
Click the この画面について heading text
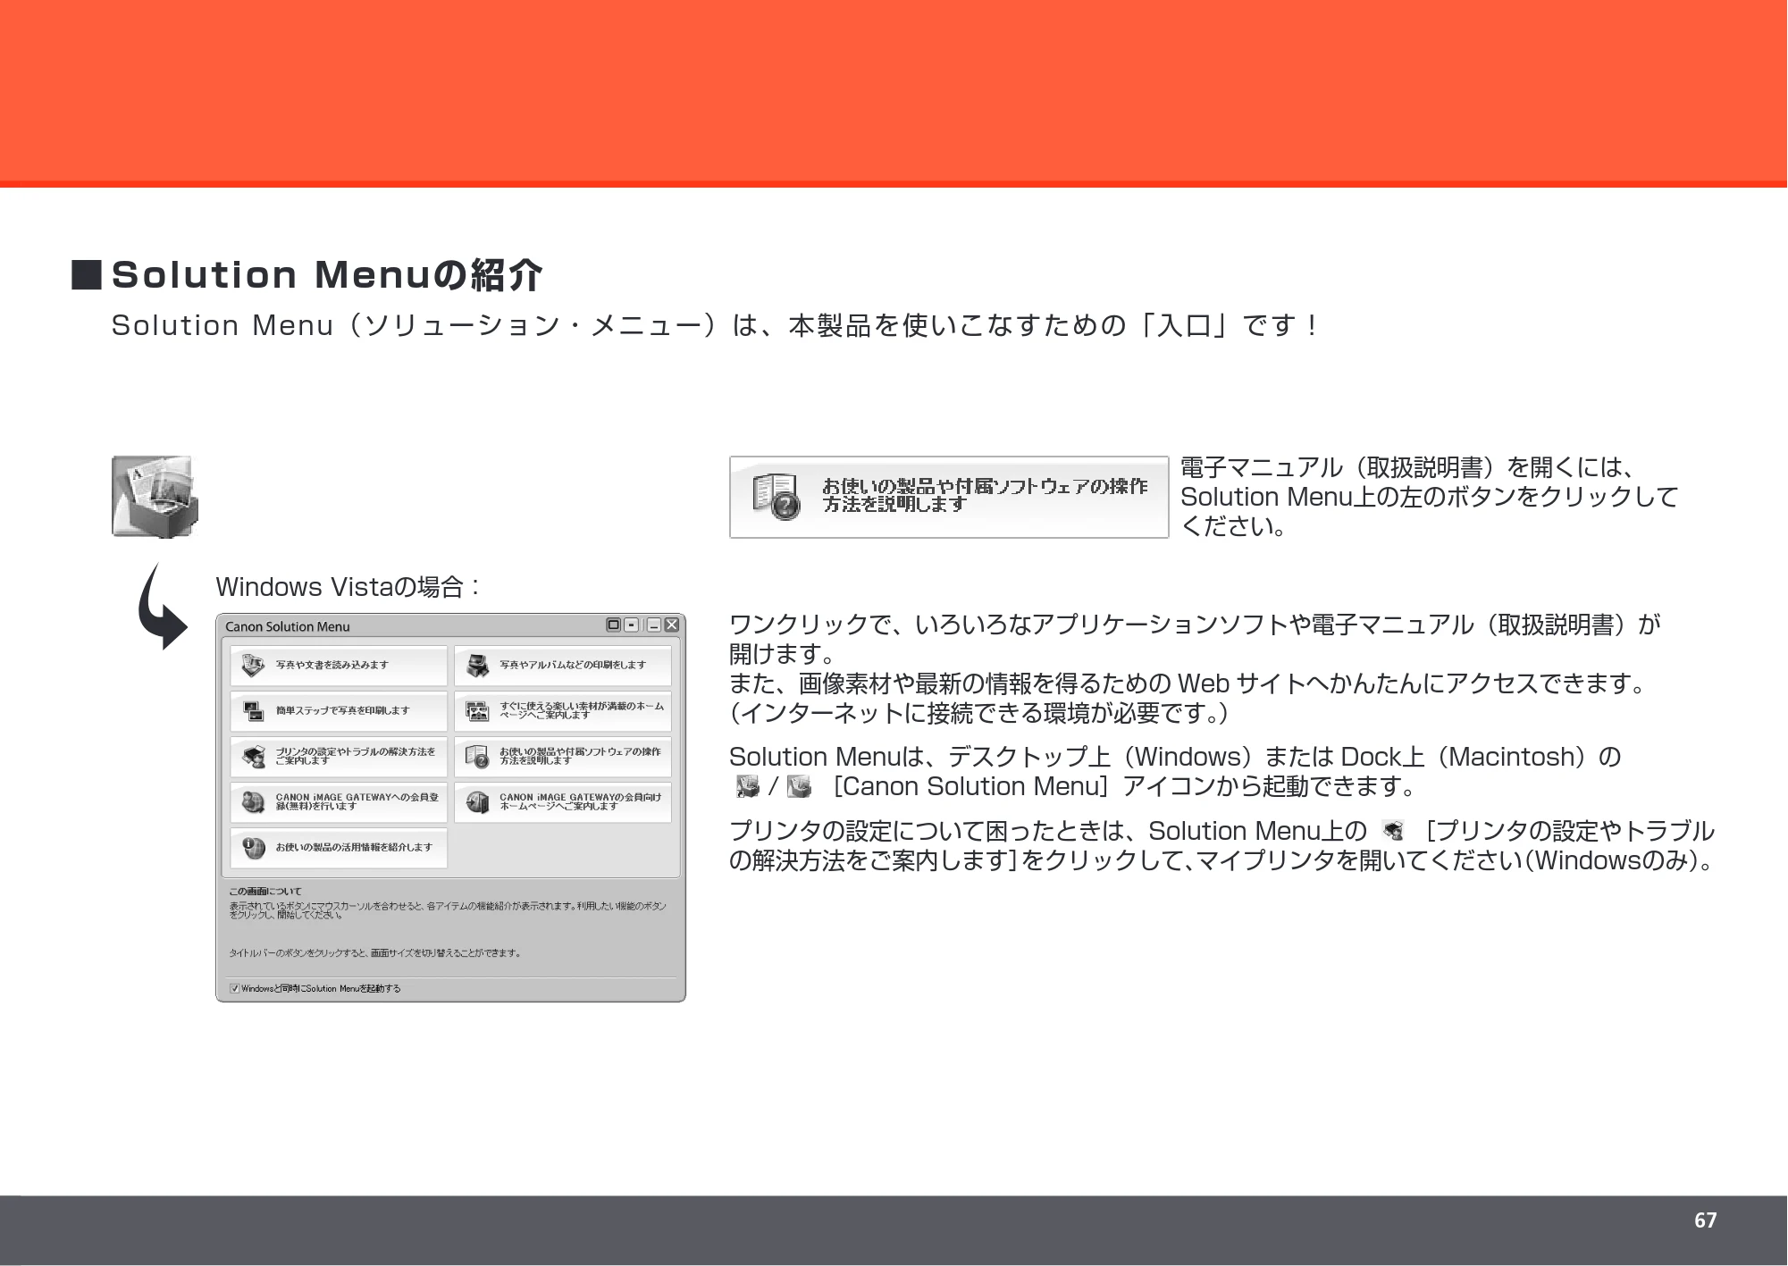coord(265,891)
